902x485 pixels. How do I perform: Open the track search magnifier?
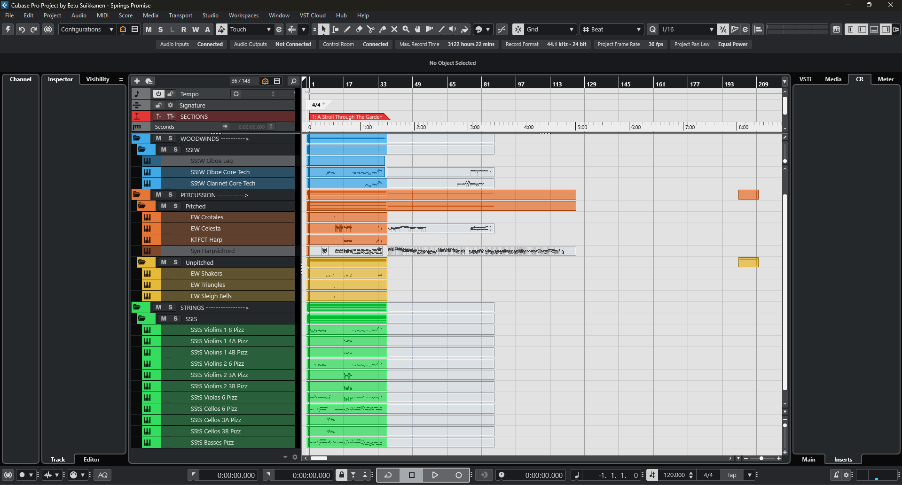tap(293, 81)
